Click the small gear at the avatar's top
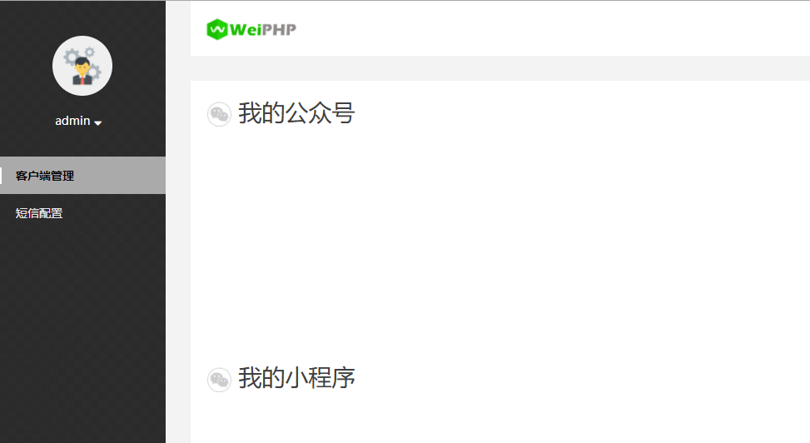 coord(90,52)
